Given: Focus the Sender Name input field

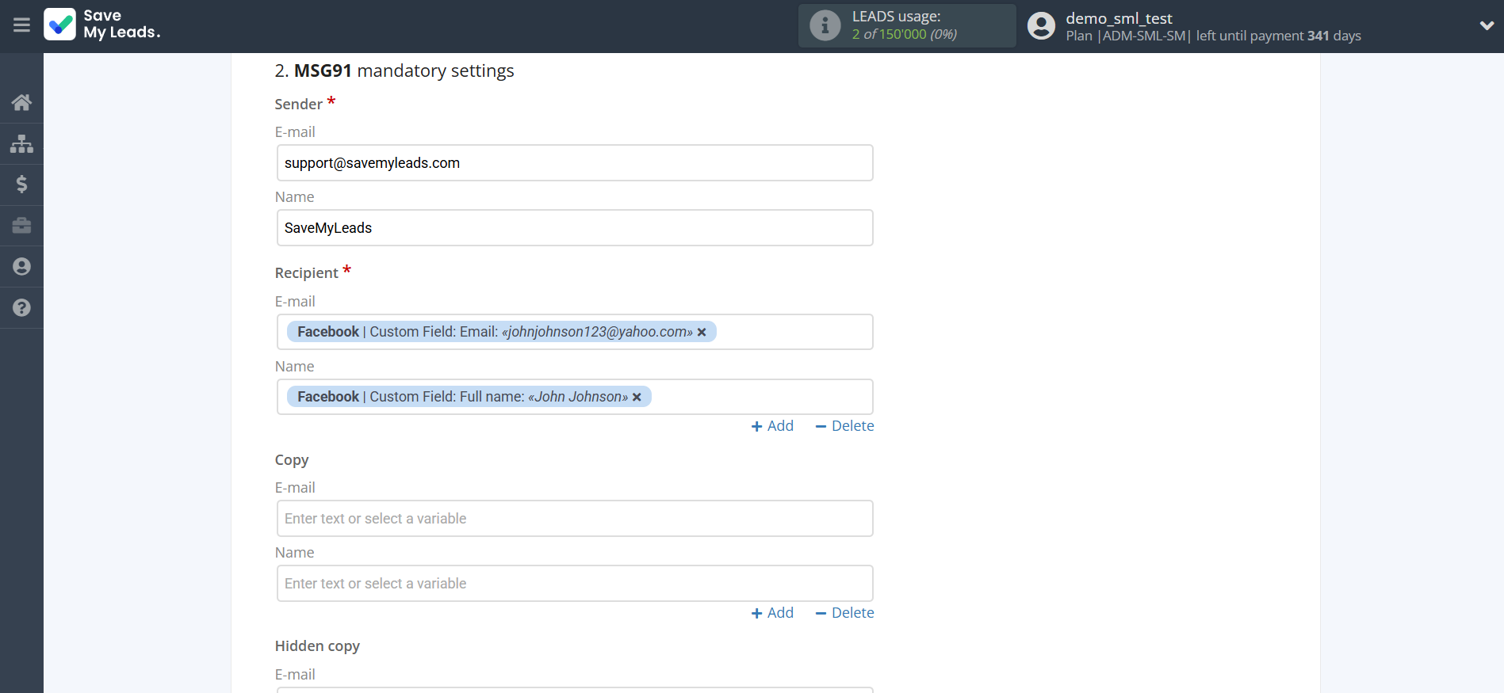Looking at the screenshot, I should point(575,228).
